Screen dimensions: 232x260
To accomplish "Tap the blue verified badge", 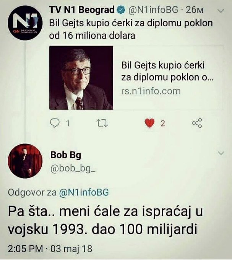I will coord(121,10).
